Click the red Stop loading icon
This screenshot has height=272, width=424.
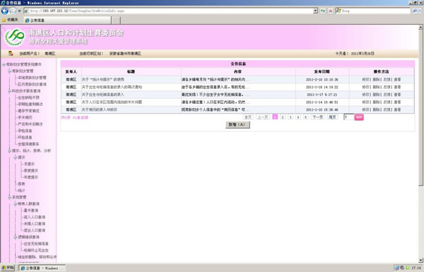[x=330, y=11]
